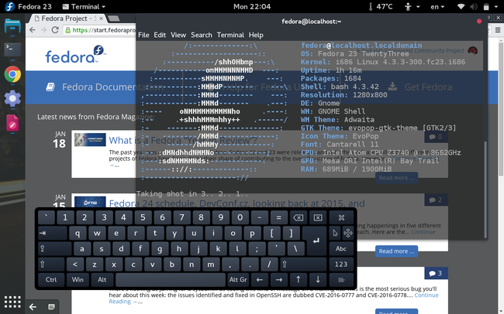The width and height of the screenshot is (504, 314).
Task: Open the View menu in the terminal
Action: [x=178, y=35]
